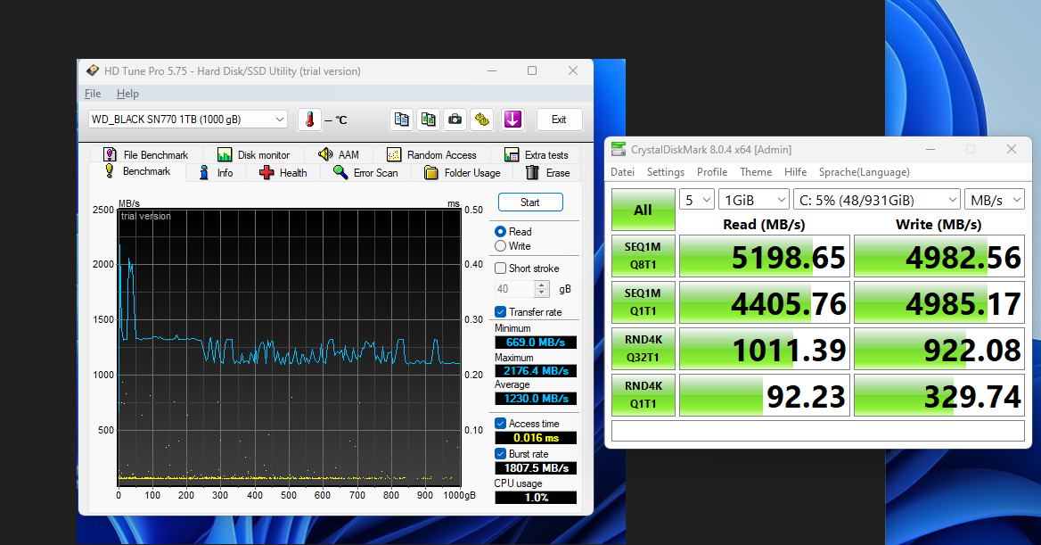This screenshot has height=545, width=1041.
Task: Open the Theme menu in CrystalDiskMark
Action: pos(756,172)
